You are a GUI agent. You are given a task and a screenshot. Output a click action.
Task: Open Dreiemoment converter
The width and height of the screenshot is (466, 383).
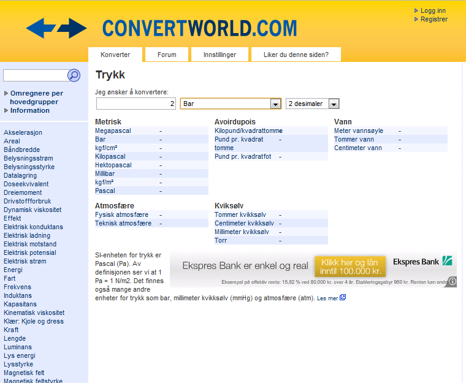point(23,193)
